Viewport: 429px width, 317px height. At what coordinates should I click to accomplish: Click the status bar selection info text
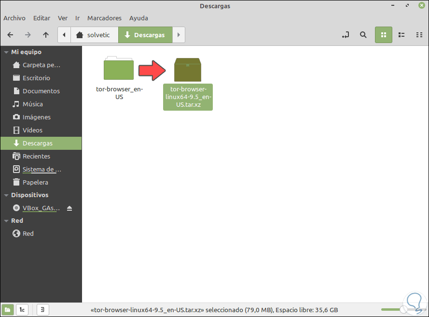pos(214,310)
